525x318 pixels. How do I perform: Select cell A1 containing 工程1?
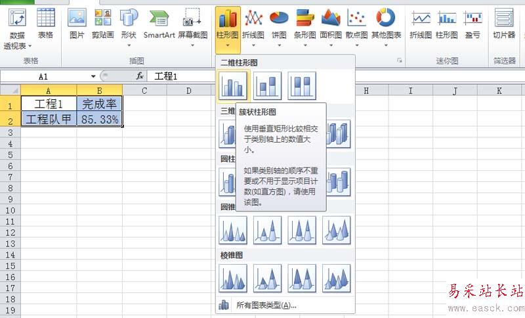pos(49,104)
